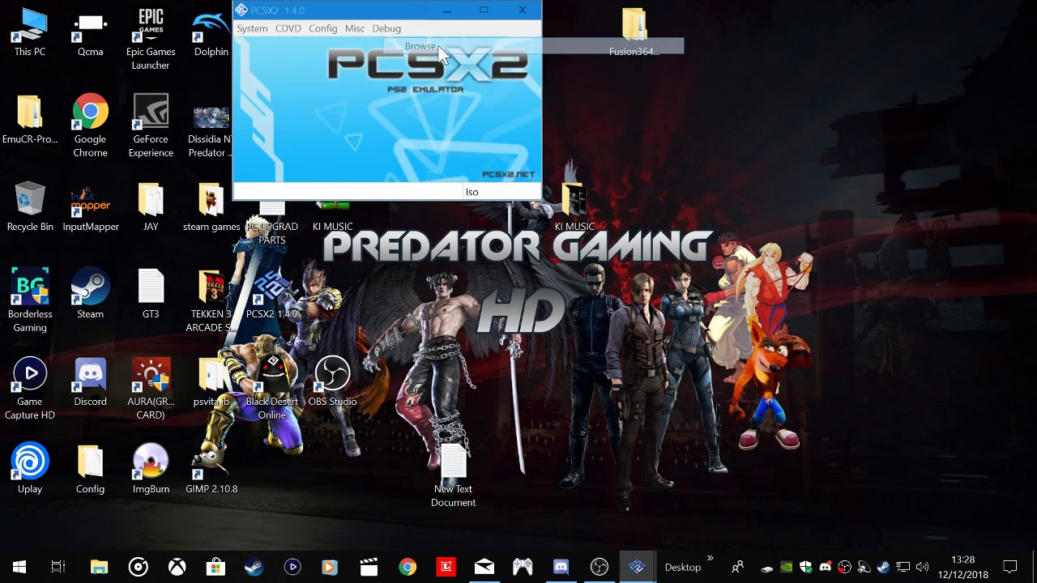Select the Borderless Gaming shortcut
Viewport: 1037px width, 583px height.
pyautogui.click(x=30, y=301)
